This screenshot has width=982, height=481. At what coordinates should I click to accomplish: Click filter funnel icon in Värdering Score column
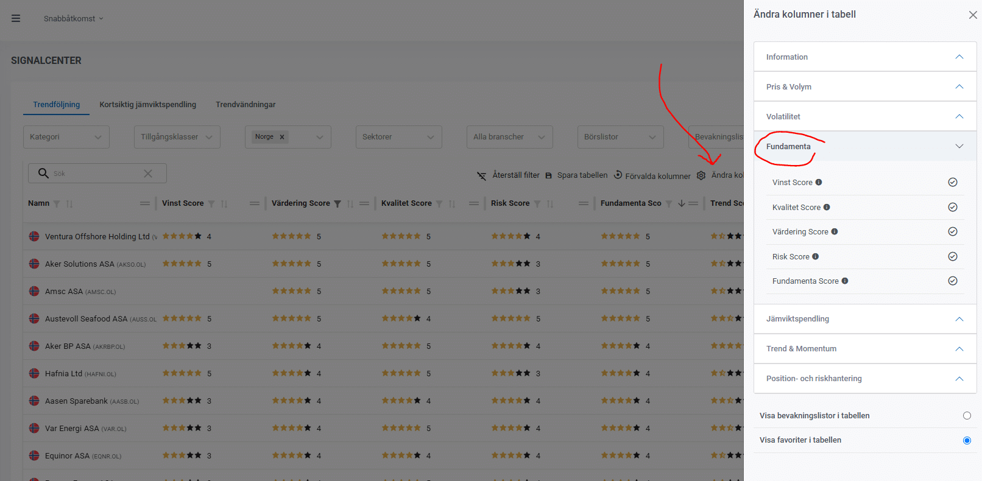coord(337,204)
